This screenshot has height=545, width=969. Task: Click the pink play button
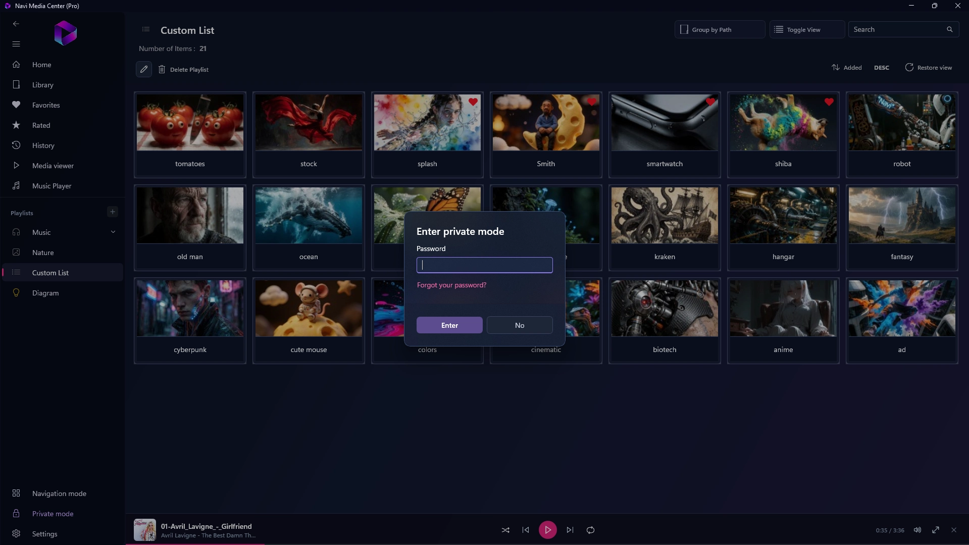coord(548,530)
